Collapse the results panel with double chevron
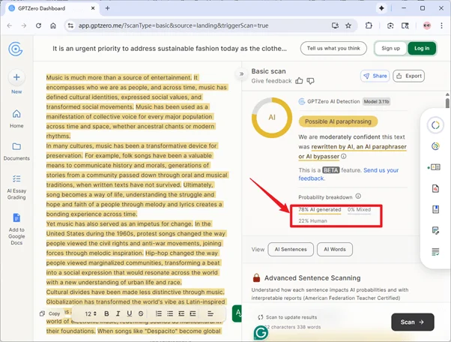This screenshot has height=342, width=451. click(x=241, y=74)
